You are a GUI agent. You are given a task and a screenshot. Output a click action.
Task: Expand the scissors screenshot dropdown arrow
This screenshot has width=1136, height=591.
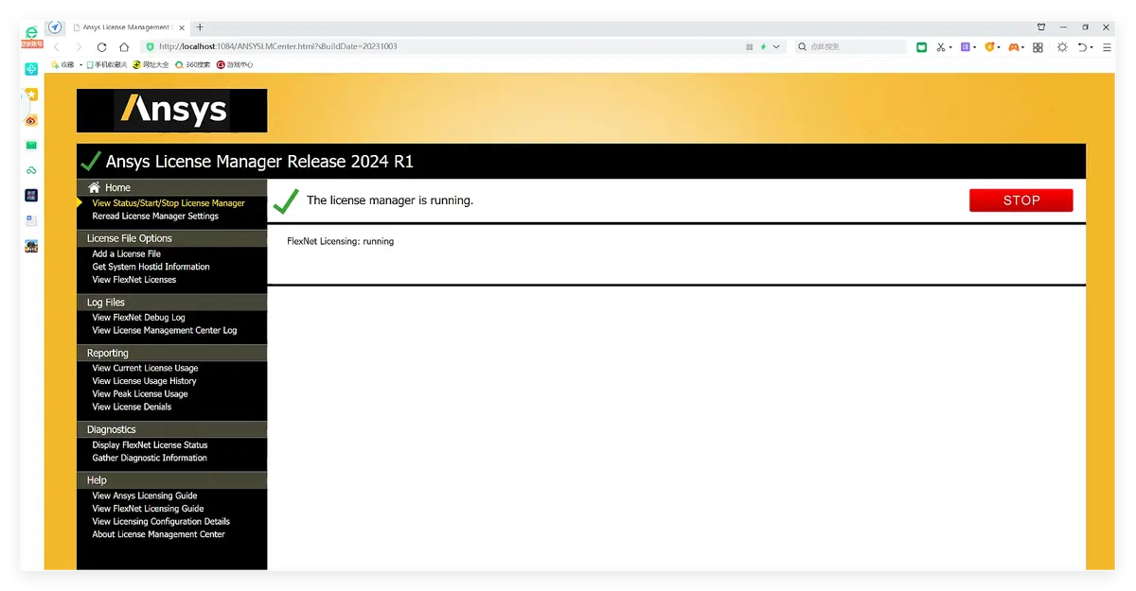tap(951, 47)
